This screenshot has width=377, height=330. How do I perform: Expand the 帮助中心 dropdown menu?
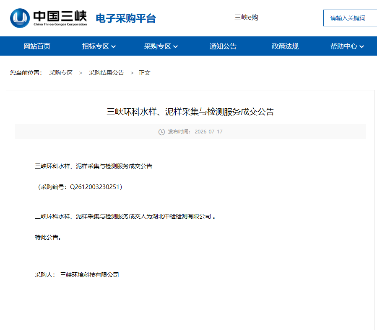point(347,46)
